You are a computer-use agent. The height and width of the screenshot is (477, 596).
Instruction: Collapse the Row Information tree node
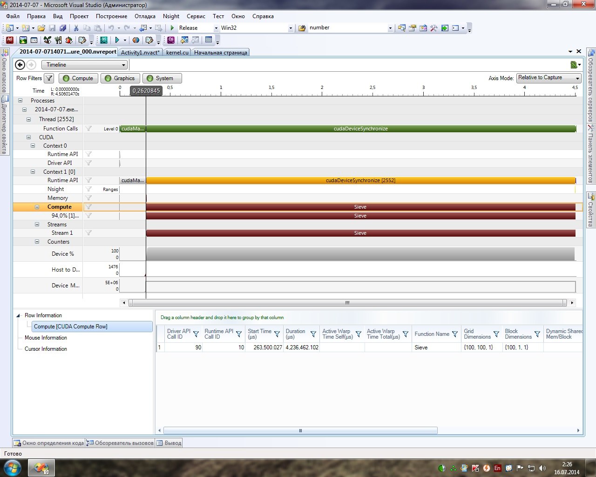click(19, 315)
